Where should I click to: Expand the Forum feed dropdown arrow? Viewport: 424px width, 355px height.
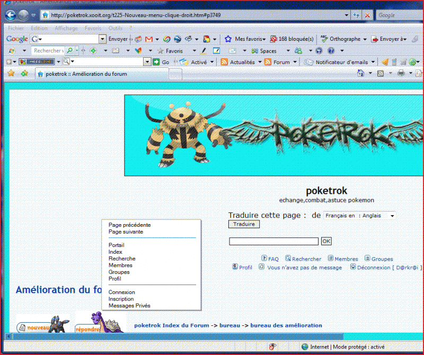tap(295, 62)
